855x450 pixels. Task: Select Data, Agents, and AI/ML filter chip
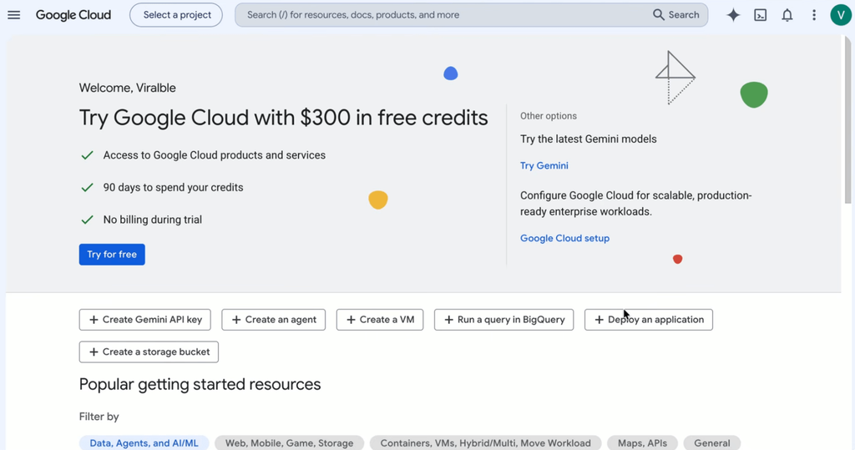[x=144, y=443]
